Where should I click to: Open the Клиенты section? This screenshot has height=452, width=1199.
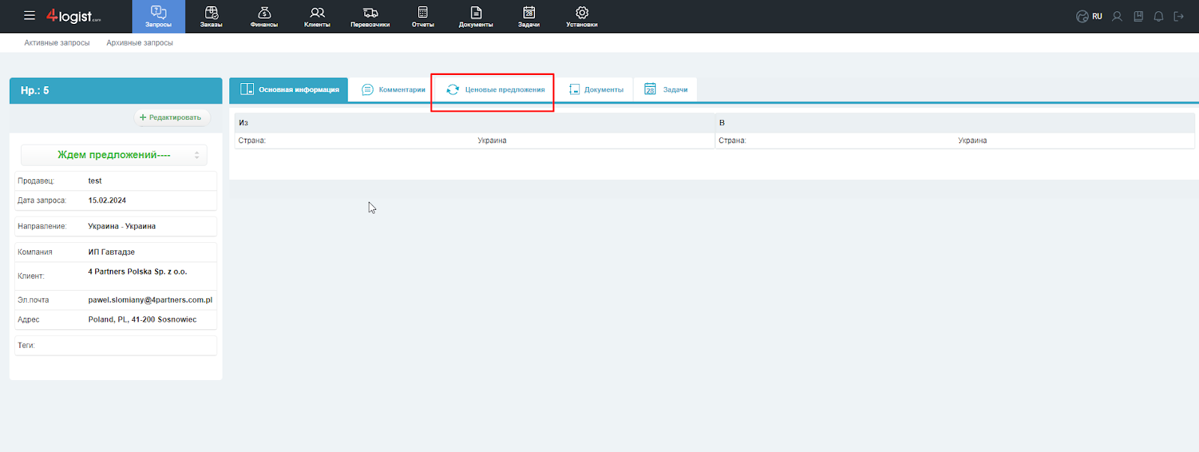pos(317,16)
